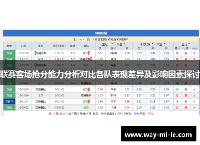This screenshot has width=200, height=145.
Task: Click odds value 1.16
Action: [x=100, y=107]
